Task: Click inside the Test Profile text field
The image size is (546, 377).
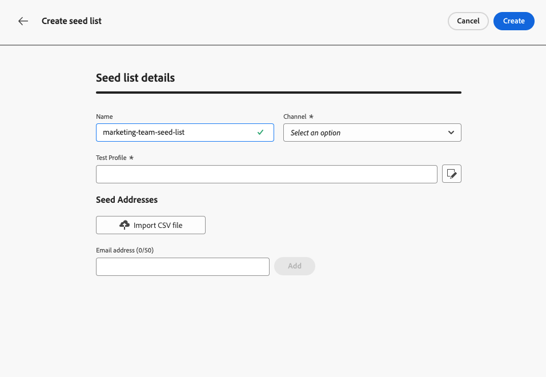Action: (x=266, y=174)
